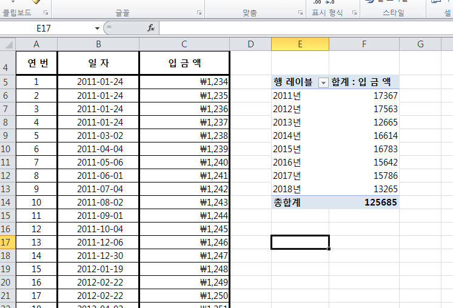Click the pivot row label 2017년

(300, 175)
